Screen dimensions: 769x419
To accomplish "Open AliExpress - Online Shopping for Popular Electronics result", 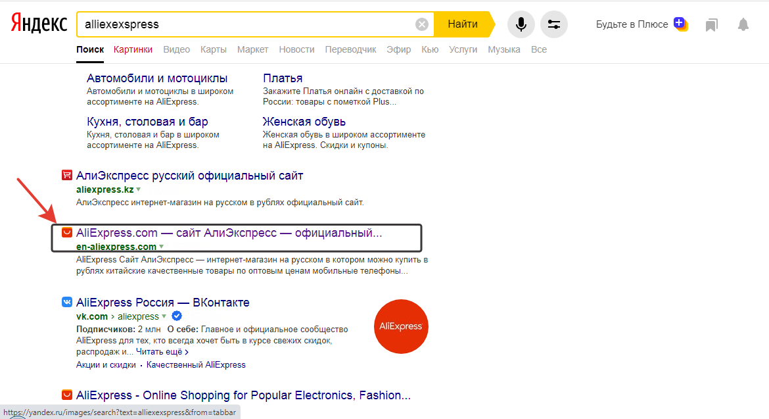I will (x=243, y=395).
